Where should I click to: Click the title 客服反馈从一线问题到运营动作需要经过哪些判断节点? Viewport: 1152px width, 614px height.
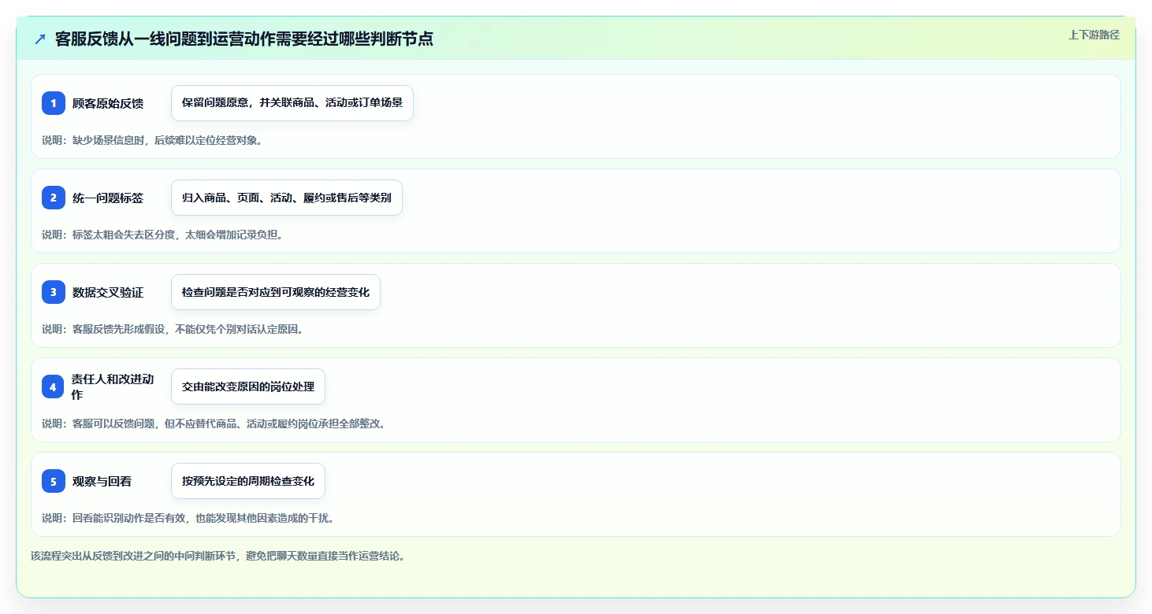click(244, 39)
